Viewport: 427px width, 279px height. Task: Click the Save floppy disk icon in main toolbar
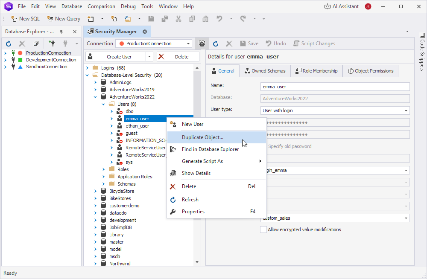click(x=151, y=19)
